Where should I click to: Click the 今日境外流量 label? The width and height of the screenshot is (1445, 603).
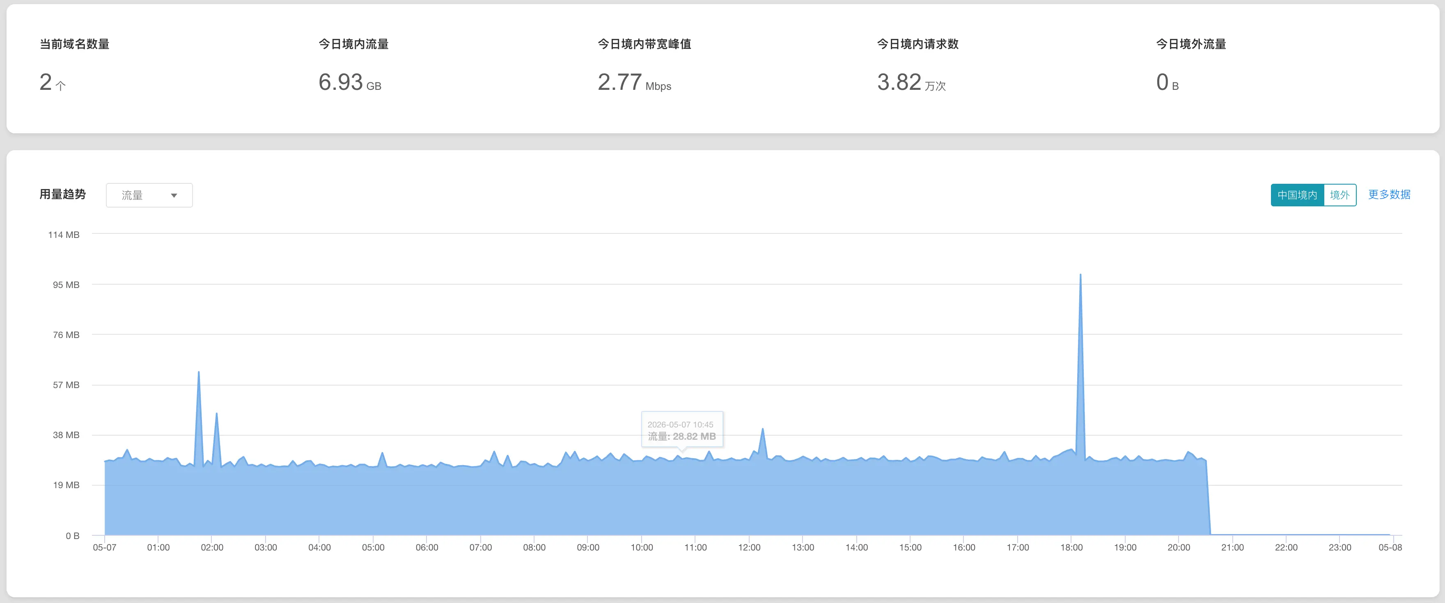tap(1191, 44)
